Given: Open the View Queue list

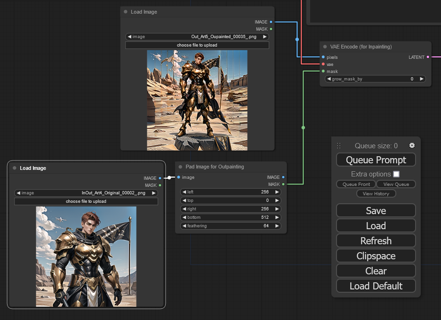Looking at the screenshot, I should [x=396, y=184].
